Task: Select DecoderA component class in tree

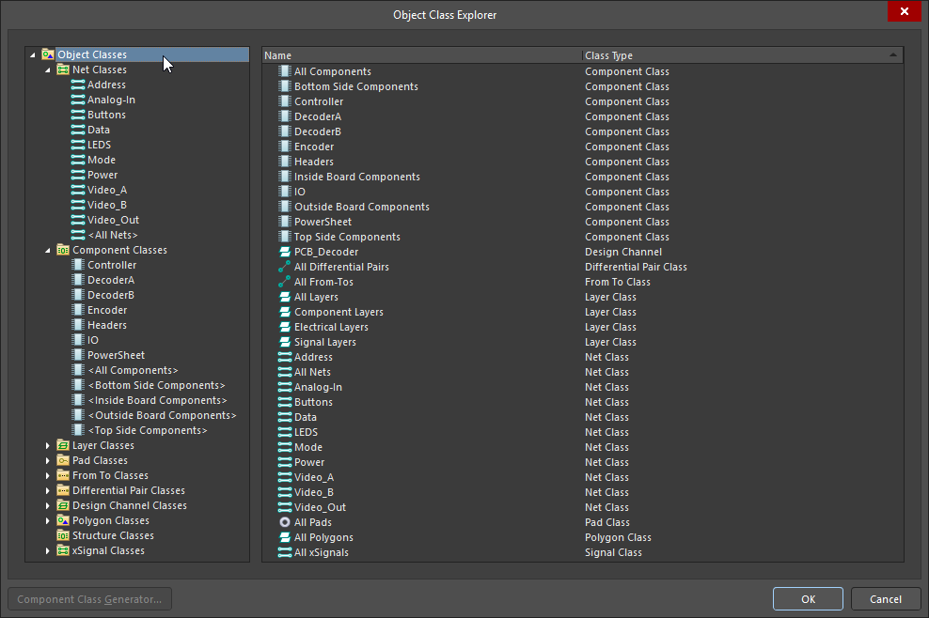Action: [111, 279]
